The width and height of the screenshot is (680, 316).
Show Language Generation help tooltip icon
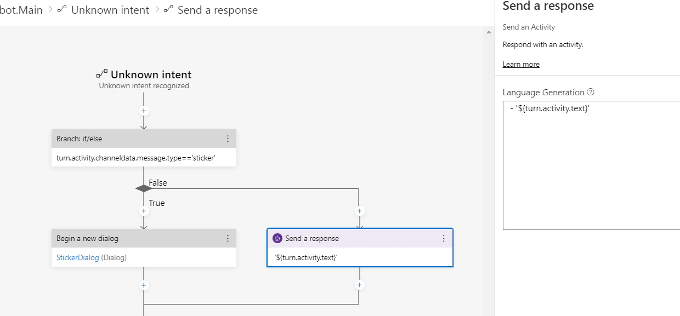click(591, 92)
